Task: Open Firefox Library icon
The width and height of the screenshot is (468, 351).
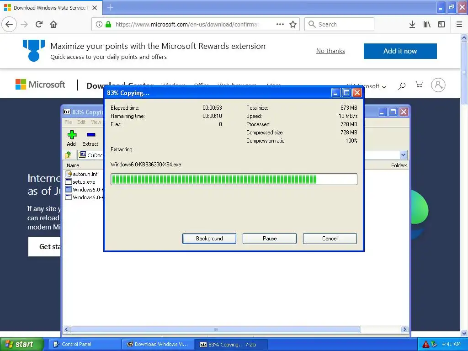Action: (427, 24)
